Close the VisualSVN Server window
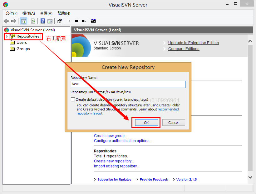The height and width of the screenshot is (194, 256). coord(247,4)
